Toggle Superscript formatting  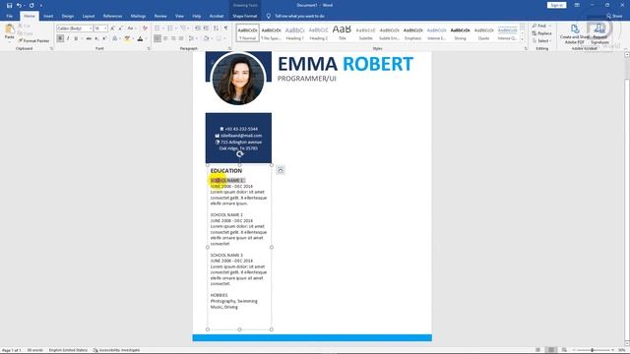point(104,38)
